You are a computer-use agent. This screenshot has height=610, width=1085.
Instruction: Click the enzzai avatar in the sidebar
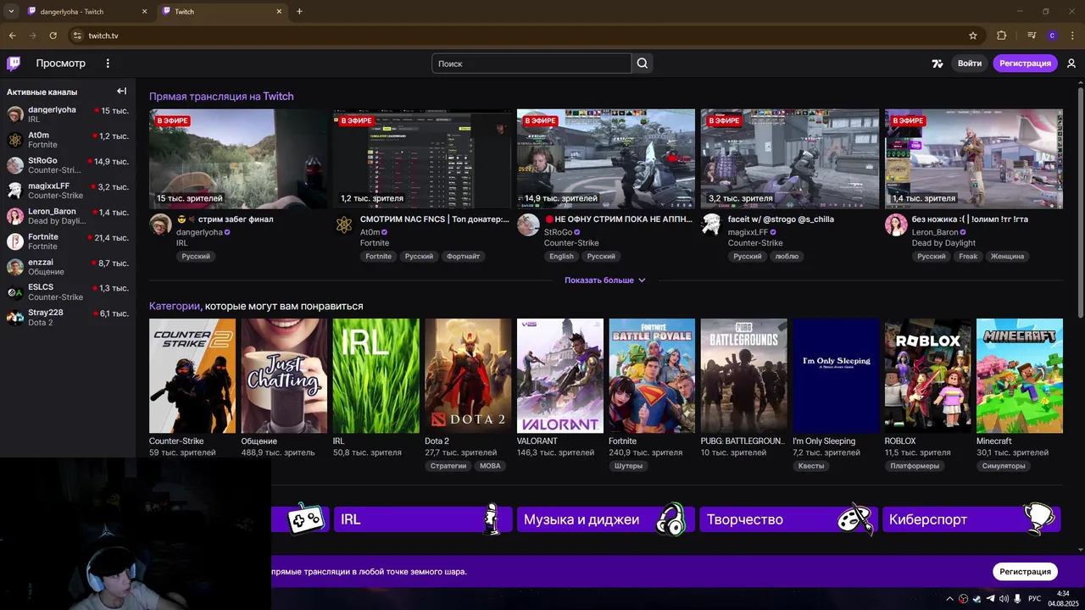pos(15,267)
